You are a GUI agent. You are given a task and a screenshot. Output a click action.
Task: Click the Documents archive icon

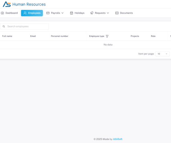[117, 13]
